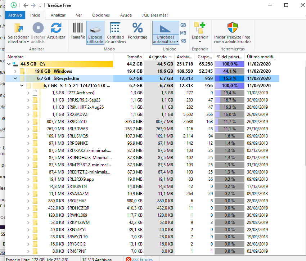The height and width of the screenshot is (261, 306).
Task: Click the $R9O561D folder icon
Action: [35, 122]
